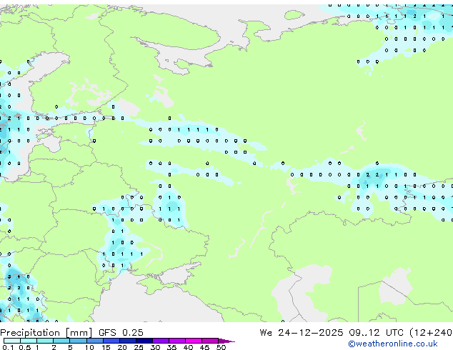Click the 2–5 mm legend color swatch
The image size is (453, 350).
(61, 341)
